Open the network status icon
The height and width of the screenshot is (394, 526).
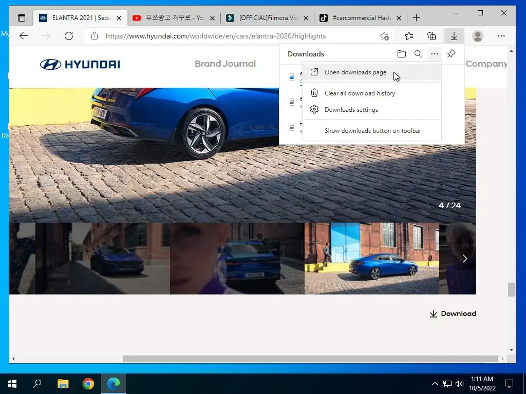coord(447,384)
